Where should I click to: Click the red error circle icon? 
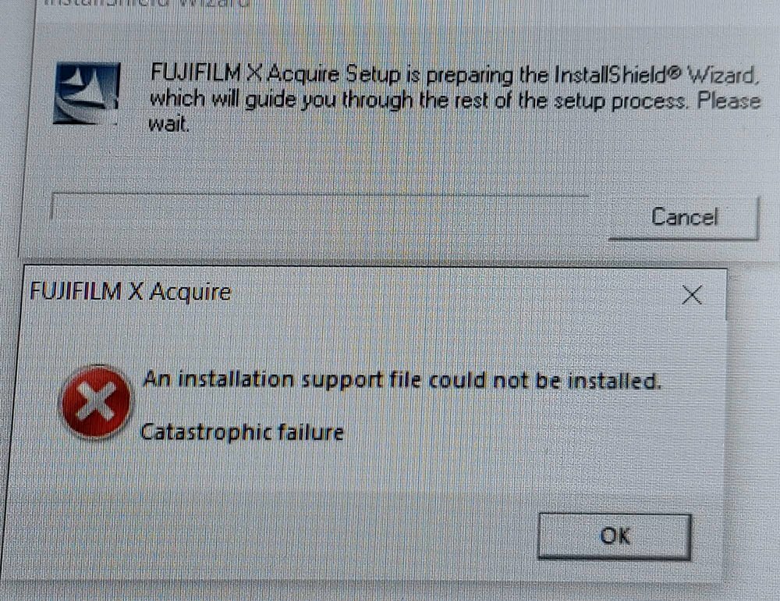click(x=95, y=402)
